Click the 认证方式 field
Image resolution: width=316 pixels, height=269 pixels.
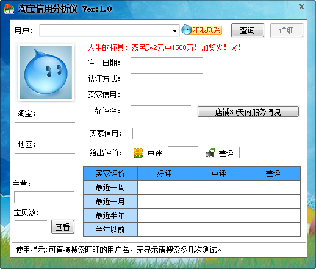[167, 79]
